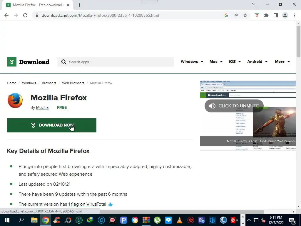The width and height of the screenshot is (301, 226).
Task: Open the red shield extension icon
Action: point(257,15)
